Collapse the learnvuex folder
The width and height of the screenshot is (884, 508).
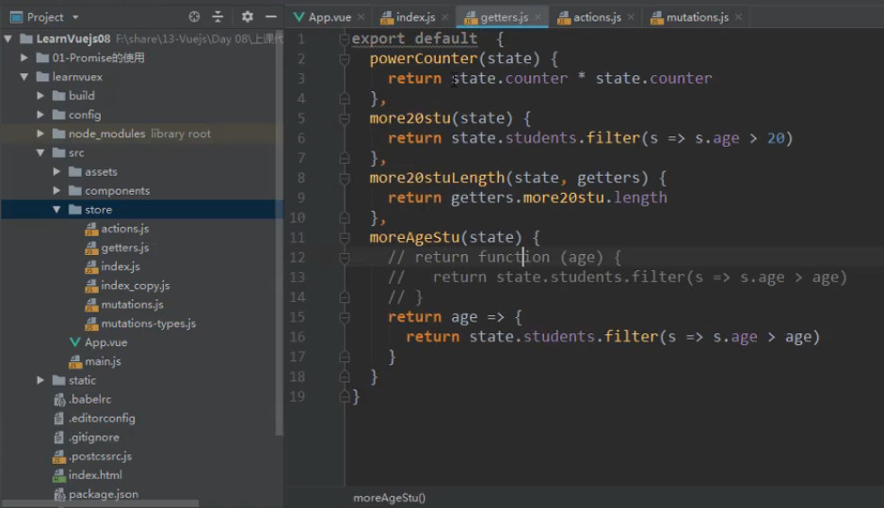click(24, 76)
